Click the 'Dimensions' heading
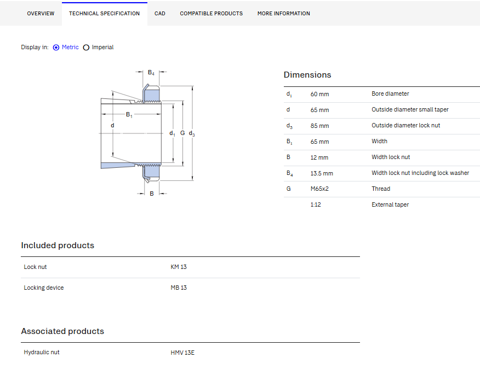The image size is (480, 375). click(x=307, y=75)
